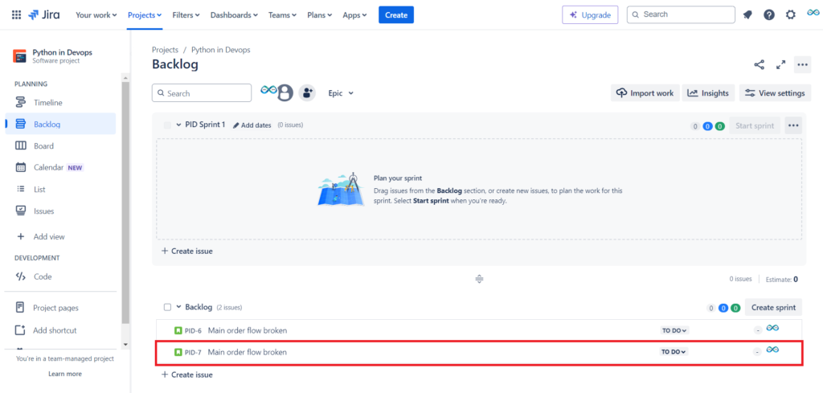Open List in the sidebar
The image size is (823, 393).
pyautogui.click(x=60, y=190)
